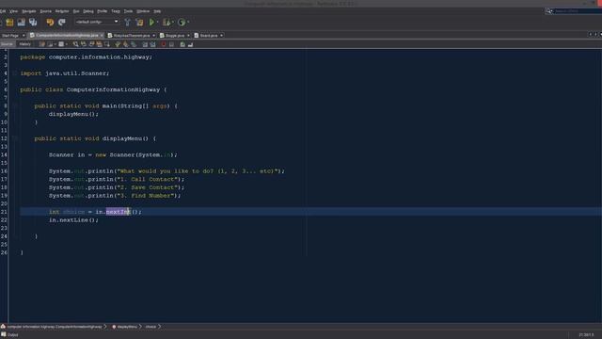Click the Find Previous Occurrence icon
Viewport: 602px width, 339px height.
pos(84,44)
